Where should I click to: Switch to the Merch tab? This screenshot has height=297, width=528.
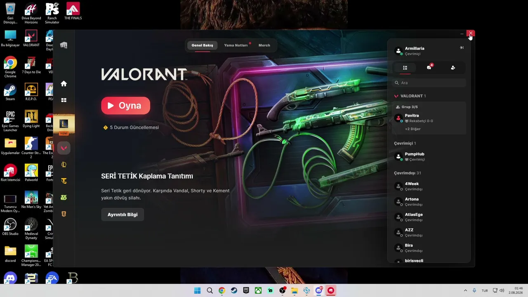(x=264, y=45)
